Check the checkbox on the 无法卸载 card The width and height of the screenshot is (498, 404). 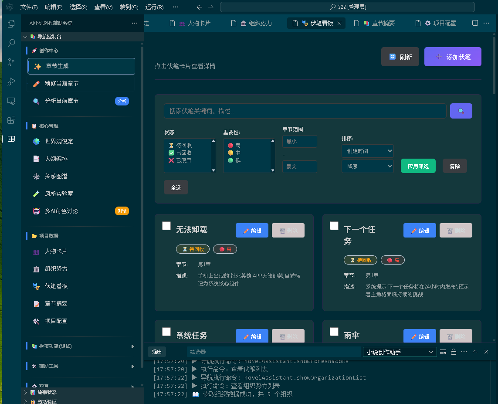click(166, 226)
